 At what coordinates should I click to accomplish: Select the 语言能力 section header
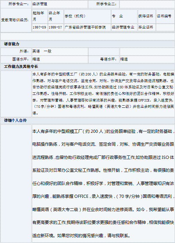11,44
